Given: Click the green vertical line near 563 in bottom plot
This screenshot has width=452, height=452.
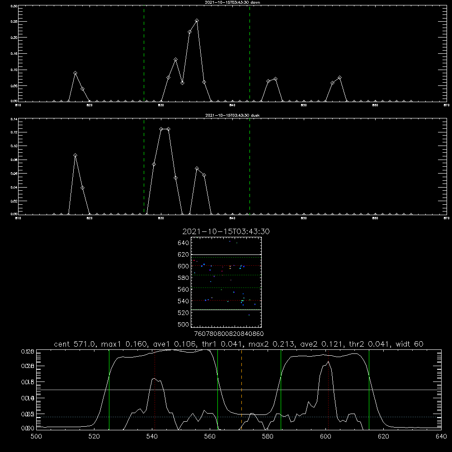Looking at the screenshot, I should tap(218, 389).
